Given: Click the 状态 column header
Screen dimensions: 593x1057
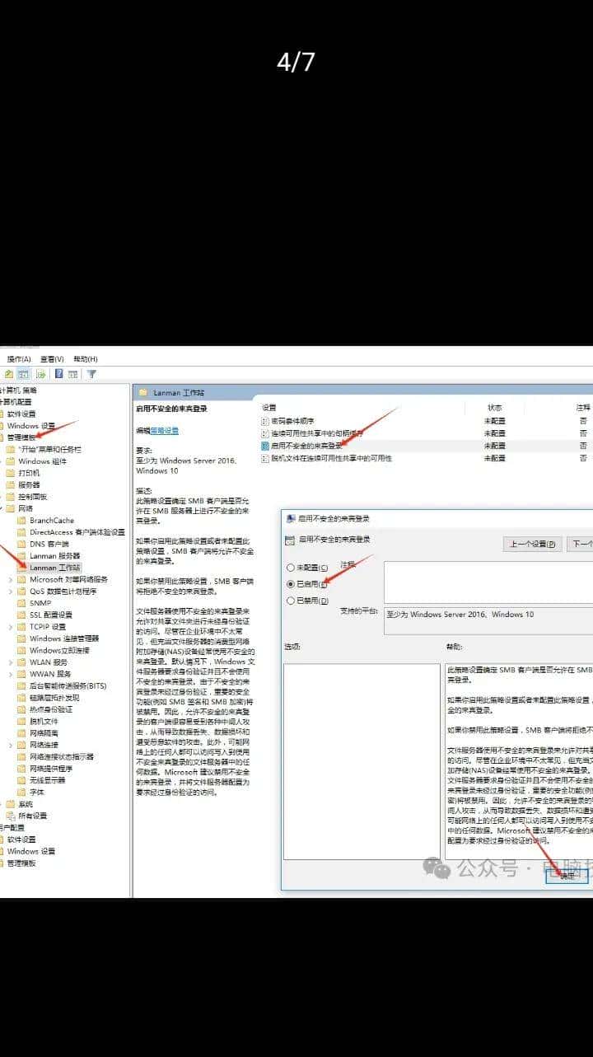Looking at the screenshot, I should click(495, 407).
